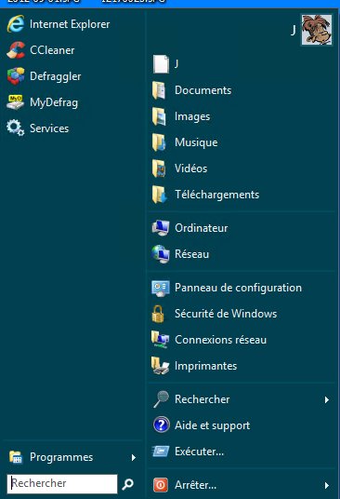Click the Programmes folder icon
Viewport: 340px width, 499px height.
16,457
